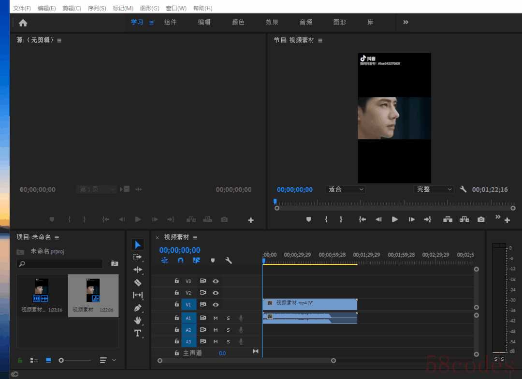Open the 序列(S) menu

click(x=97, y=8)
